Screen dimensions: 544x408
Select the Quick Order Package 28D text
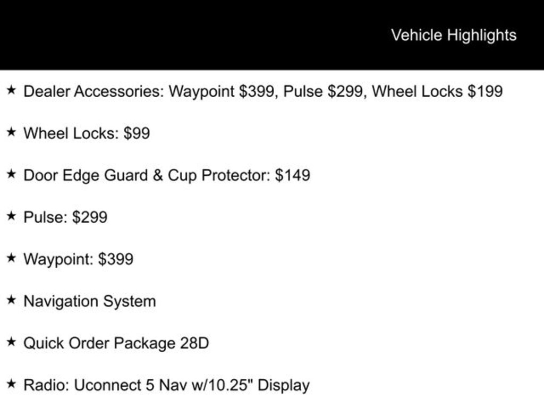tap(116, 344)
